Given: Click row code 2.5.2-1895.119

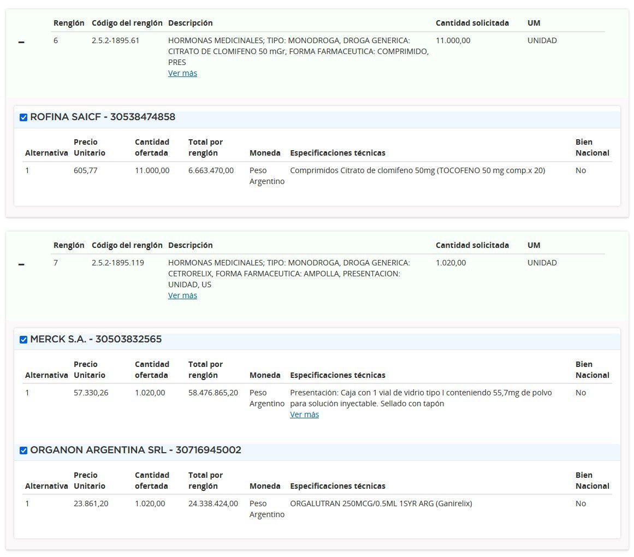Looking at the screenshot, I should click(x=117, y=263).
